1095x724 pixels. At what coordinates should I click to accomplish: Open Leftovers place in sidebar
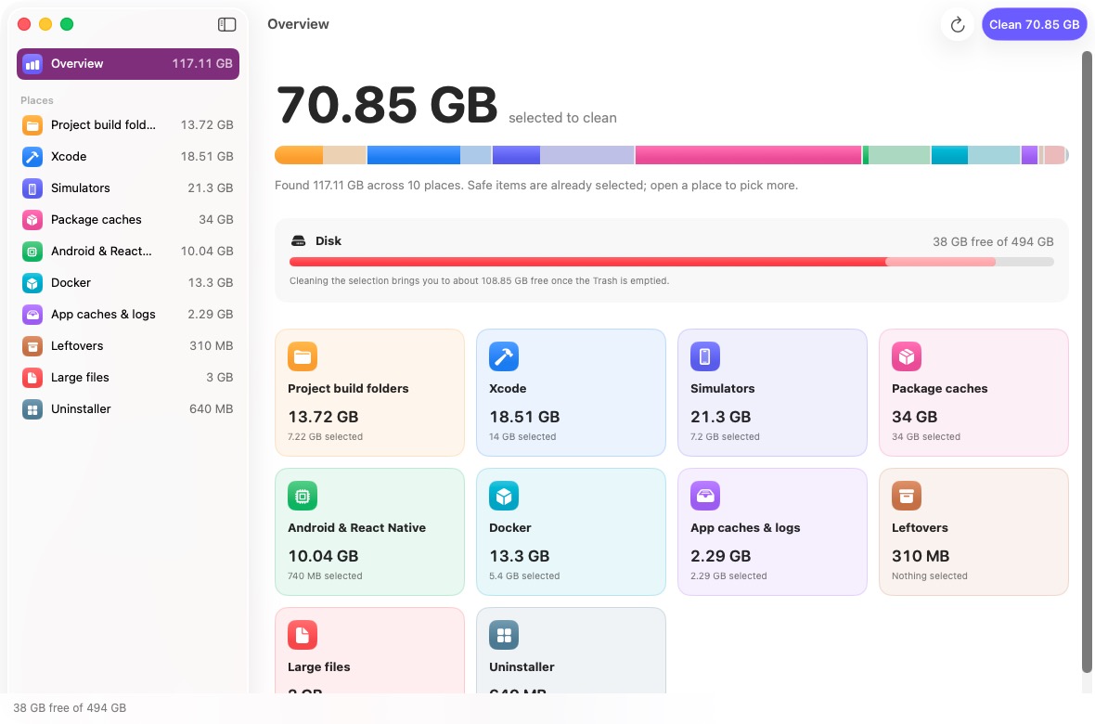pyautogui.click(x=128, y=346)
